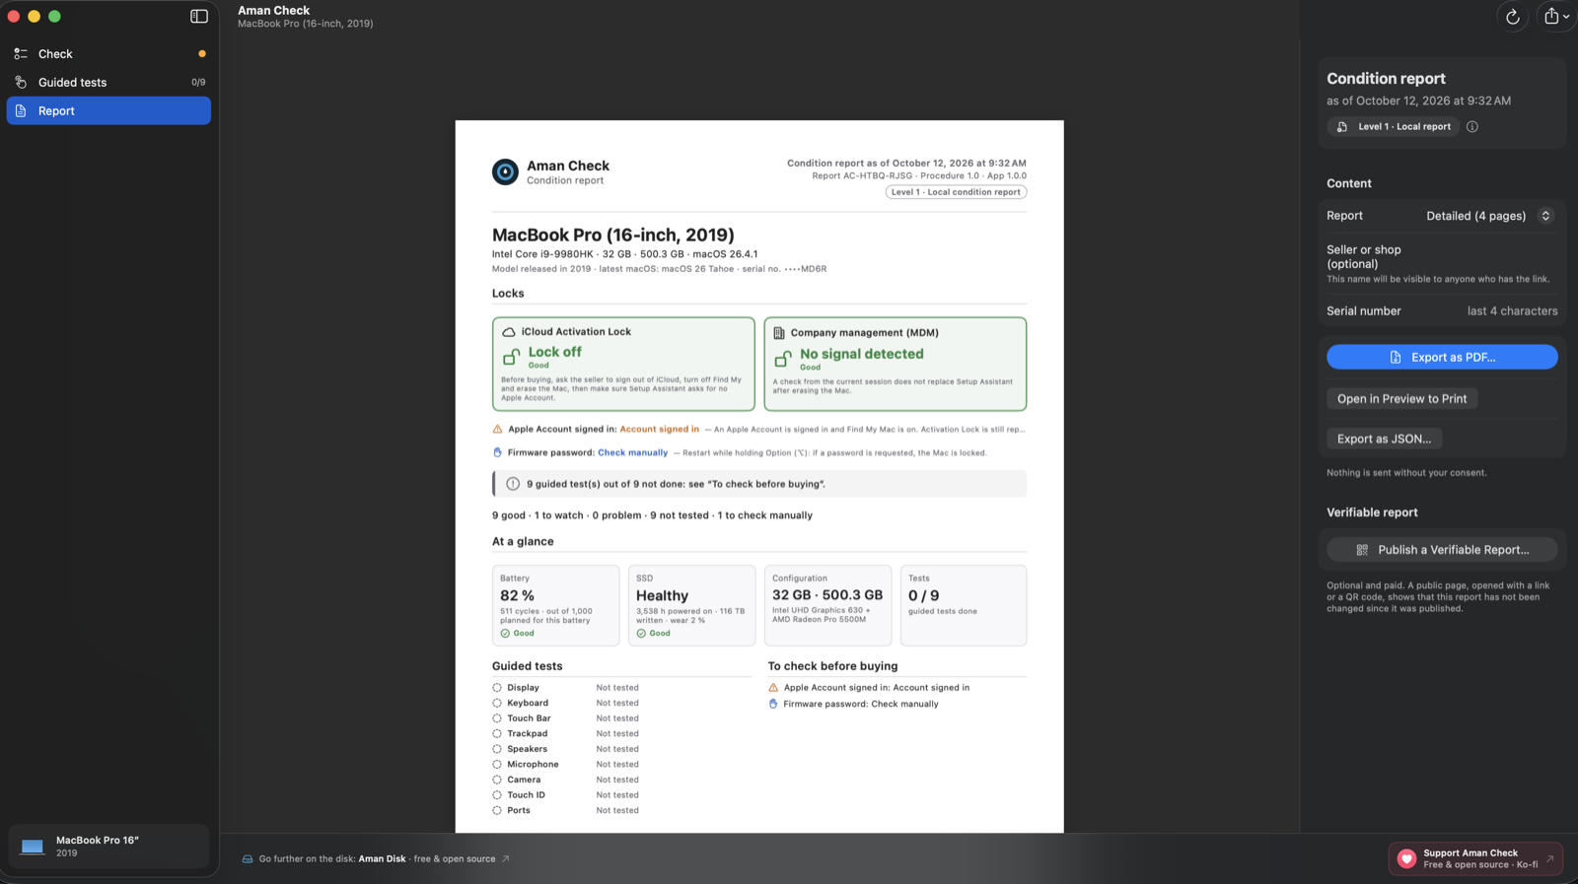Click the Battery '82 %' card
1578x884 pixels.
[556, 605]
